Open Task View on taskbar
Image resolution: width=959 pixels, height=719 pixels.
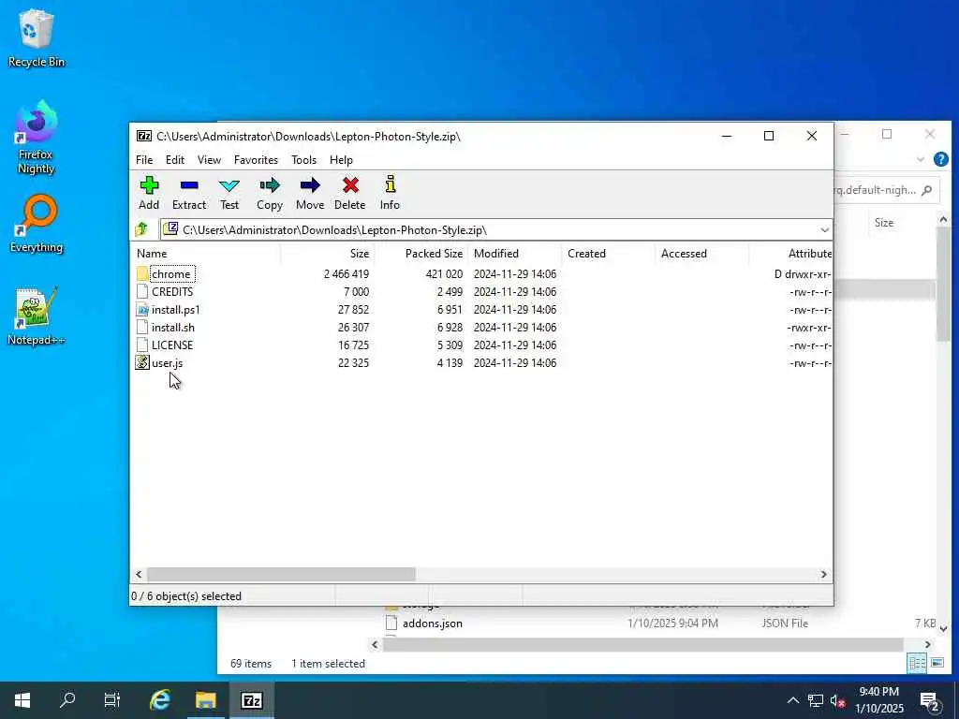[x=112, y=700]
